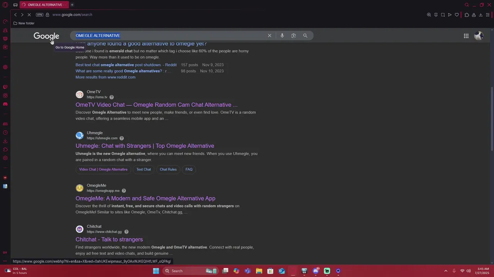
Task: Open the Google account avatar
Action: [479, 36]
